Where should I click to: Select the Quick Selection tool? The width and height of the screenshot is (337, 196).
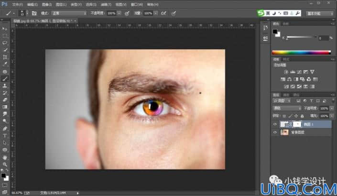click(x=5, y=50)
